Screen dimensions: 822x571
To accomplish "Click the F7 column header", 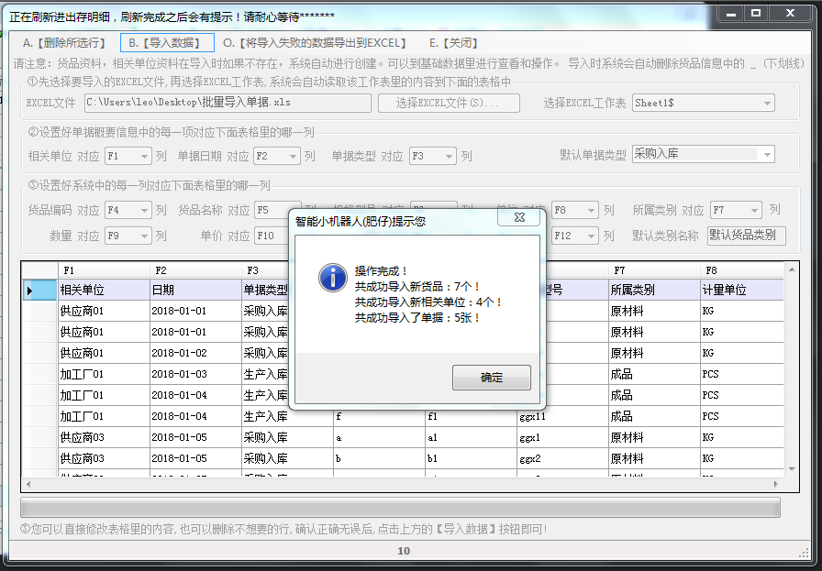I will coord(651,270).
